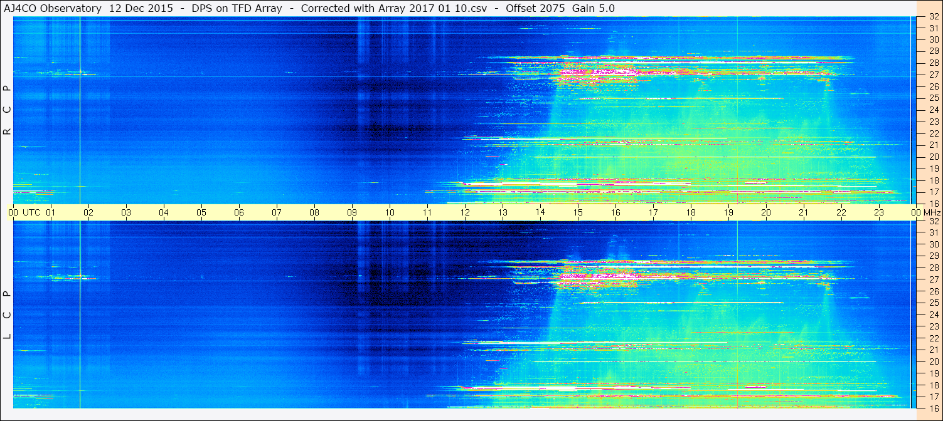Select the 18 hour tick on the UTC axis
This screenshot has width=943, height=421.
pyautogui.click(x=691, y=212)
